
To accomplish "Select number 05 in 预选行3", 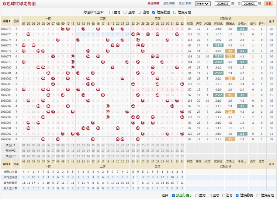I will click(x=43, y=156).
